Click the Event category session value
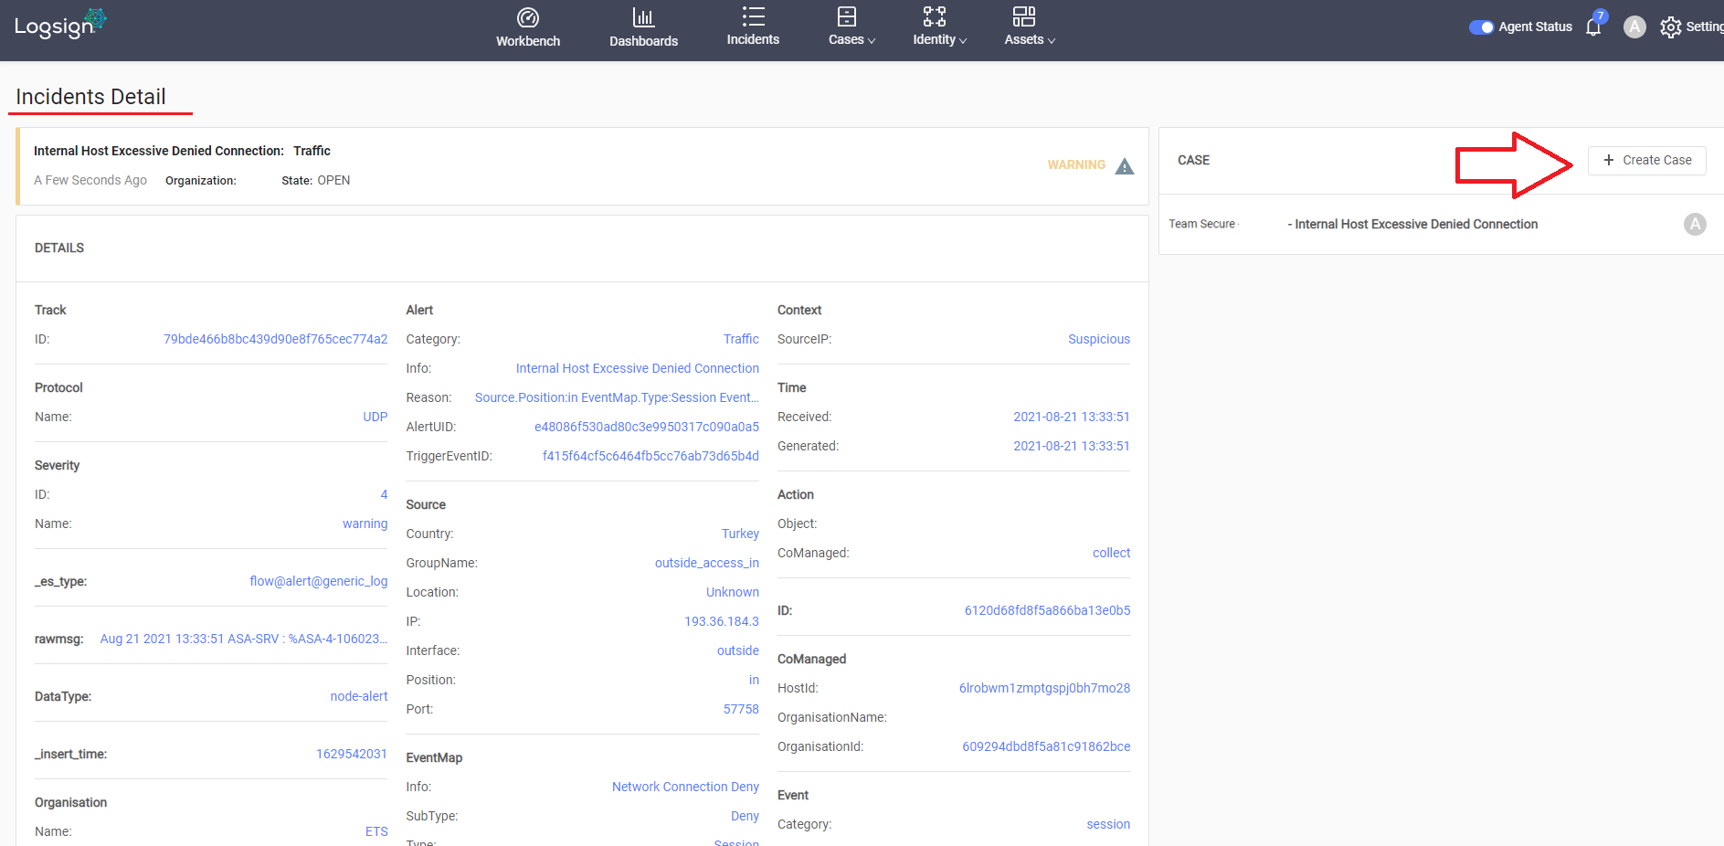This screenshot has width=1724, height=846. click(x=1108, y=824)
